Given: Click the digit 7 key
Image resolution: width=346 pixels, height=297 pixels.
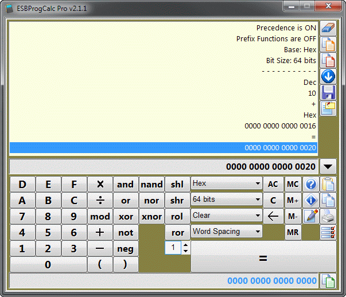Looking at the screenshot, I should pyautogui.click(x=22, y=216).
